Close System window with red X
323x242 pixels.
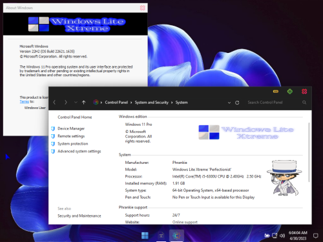pos(304,92)
